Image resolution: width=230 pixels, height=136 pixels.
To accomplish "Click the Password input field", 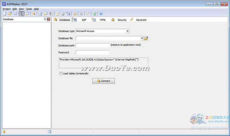I will click(x=93, y=52).
